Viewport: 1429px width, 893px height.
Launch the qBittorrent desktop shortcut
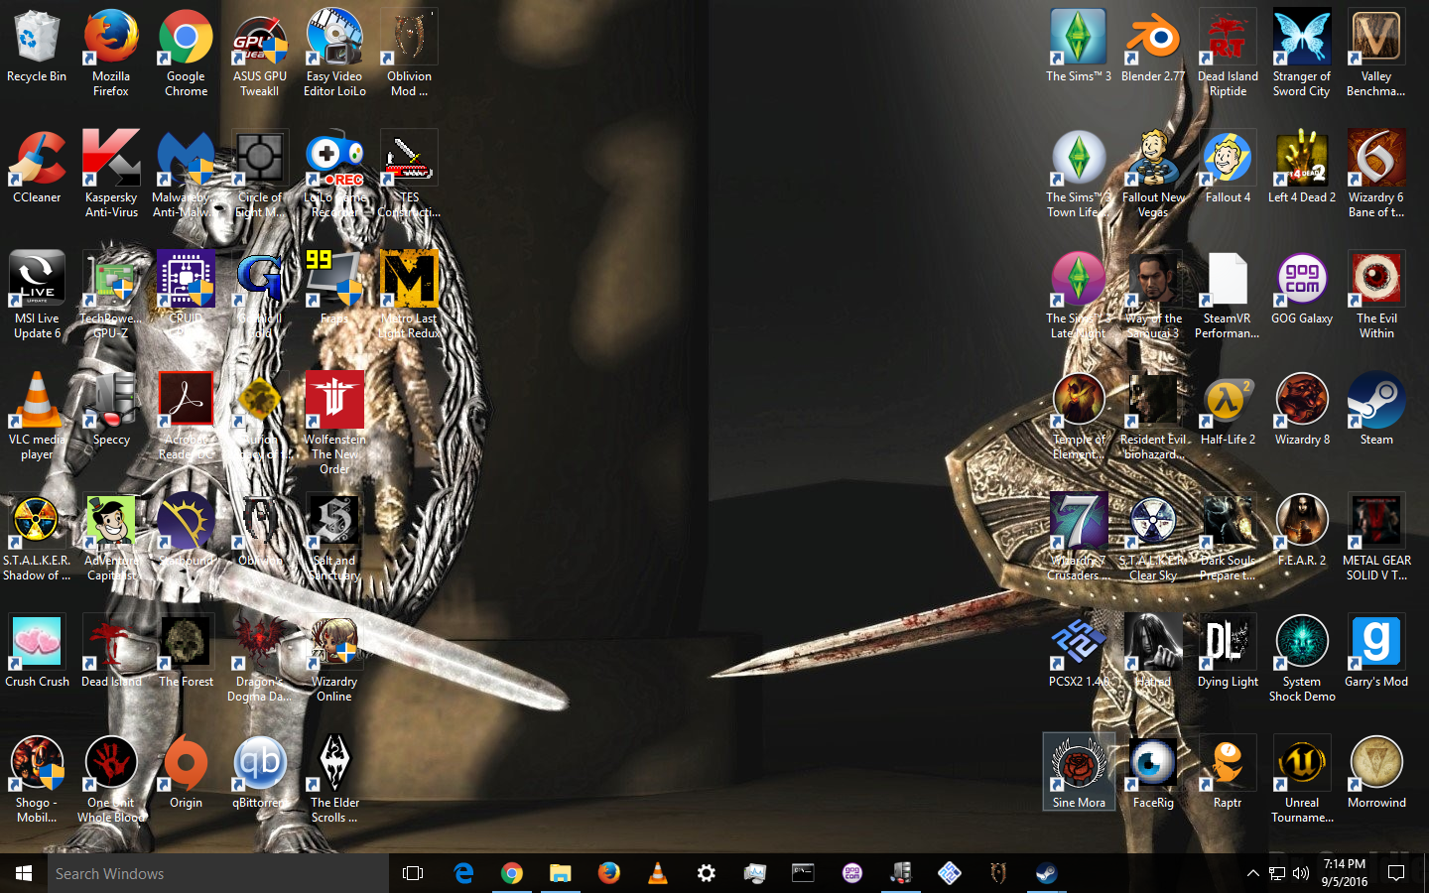[260, 773]
